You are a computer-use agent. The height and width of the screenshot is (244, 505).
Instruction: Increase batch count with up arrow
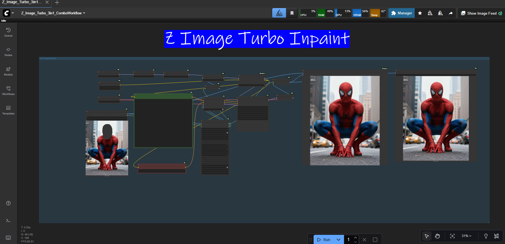coord(356,238)
